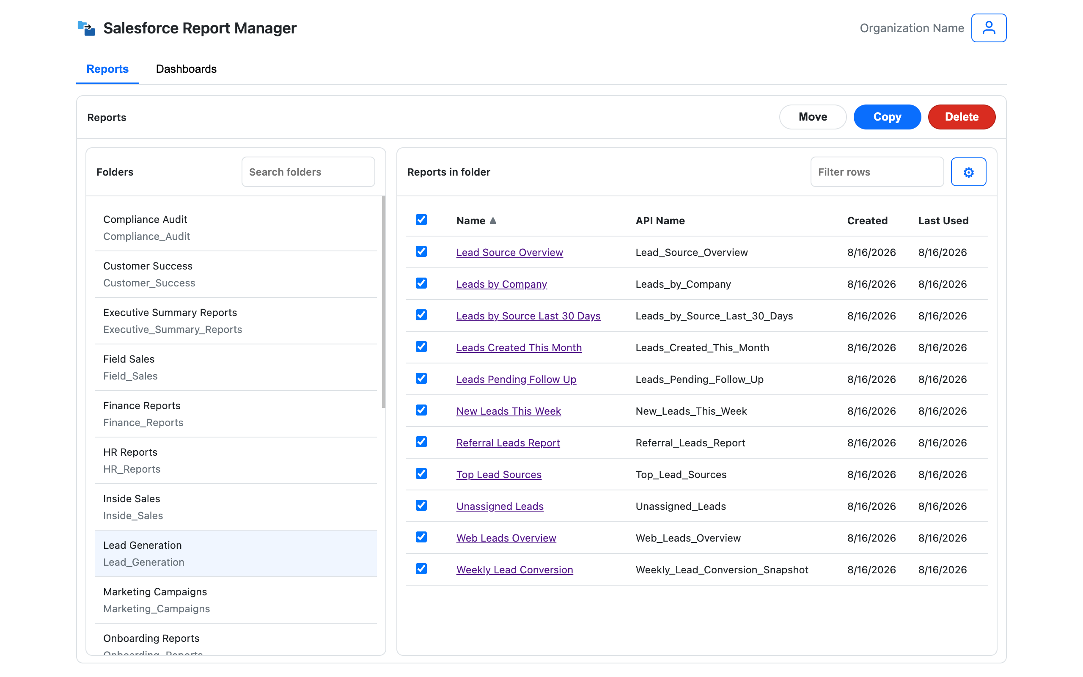Viewport: 1083px width, 677px height.
Task: Select the Lead Generation folder
Action: click(x=235, y=554)
